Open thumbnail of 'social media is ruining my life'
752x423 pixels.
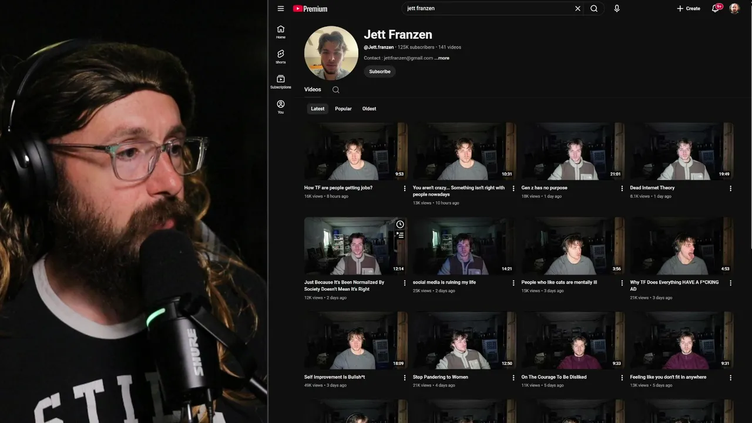click(x=464, y=246)
